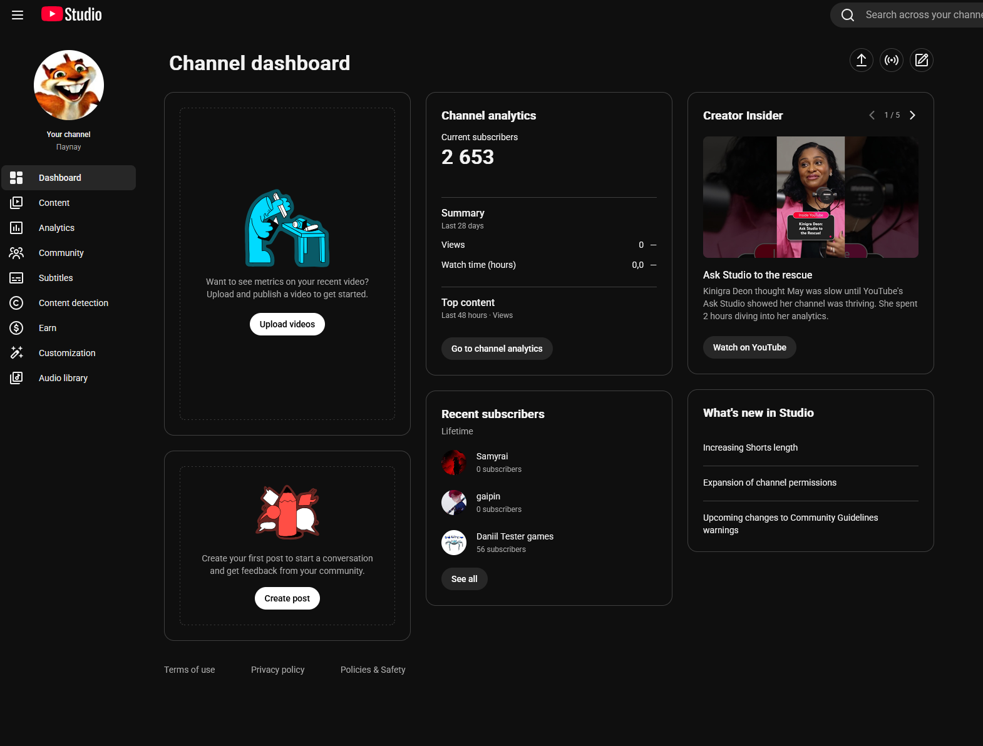Screen dimensions: 983x746
Task: Open the hamburger navigation menu
Action: [18, 15]
